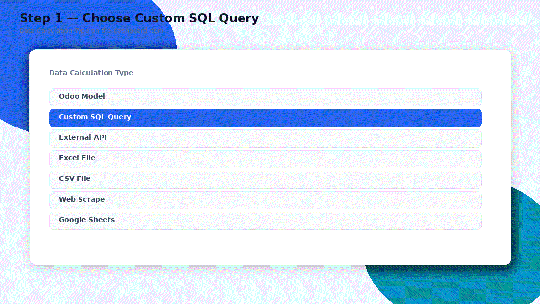Choose the CSV File option
The height and width of the screenshot is (304, 540).
[265, 180]
